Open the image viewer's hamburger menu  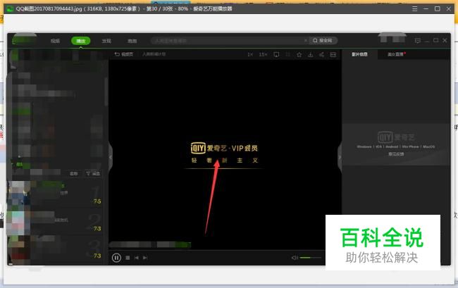coord(414,8)
